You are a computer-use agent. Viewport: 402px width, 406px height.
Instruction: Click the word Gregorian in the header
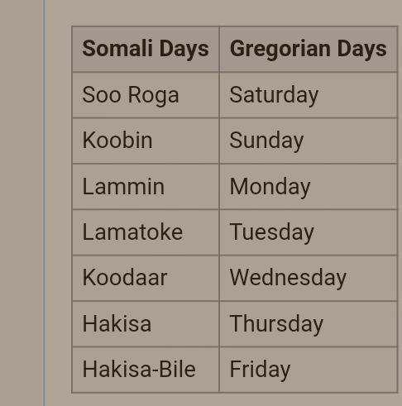[x=280, y=50]
